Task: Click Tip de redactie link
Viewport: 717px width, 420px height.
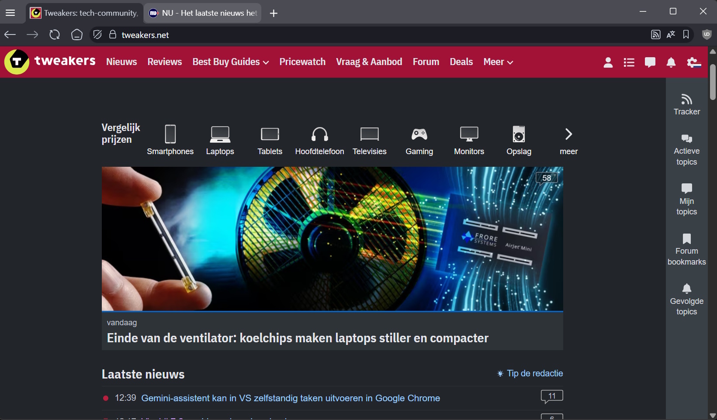Action: coord(530,373)
